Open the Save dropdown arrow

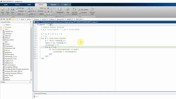pos(12,14)
